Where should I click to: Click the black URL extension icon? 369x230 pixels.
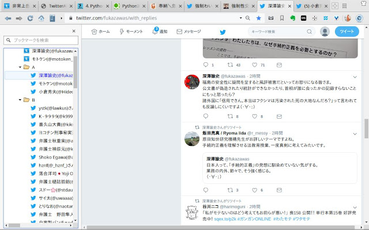(304, 18)
